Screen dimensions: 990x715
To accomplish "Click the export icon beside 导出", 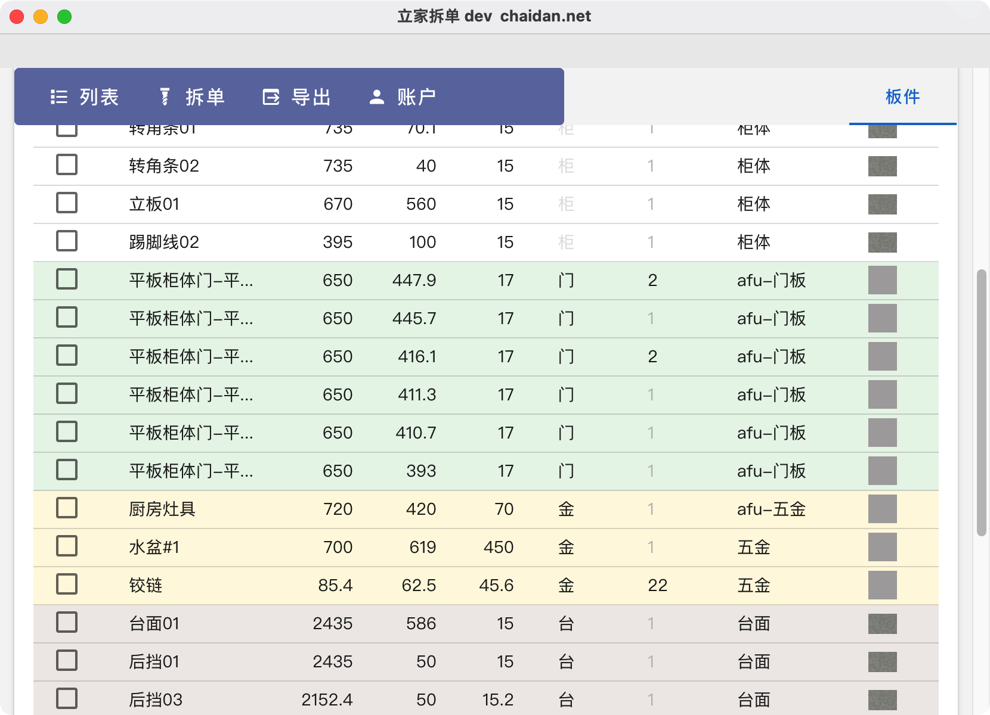I will coord(271,97).
